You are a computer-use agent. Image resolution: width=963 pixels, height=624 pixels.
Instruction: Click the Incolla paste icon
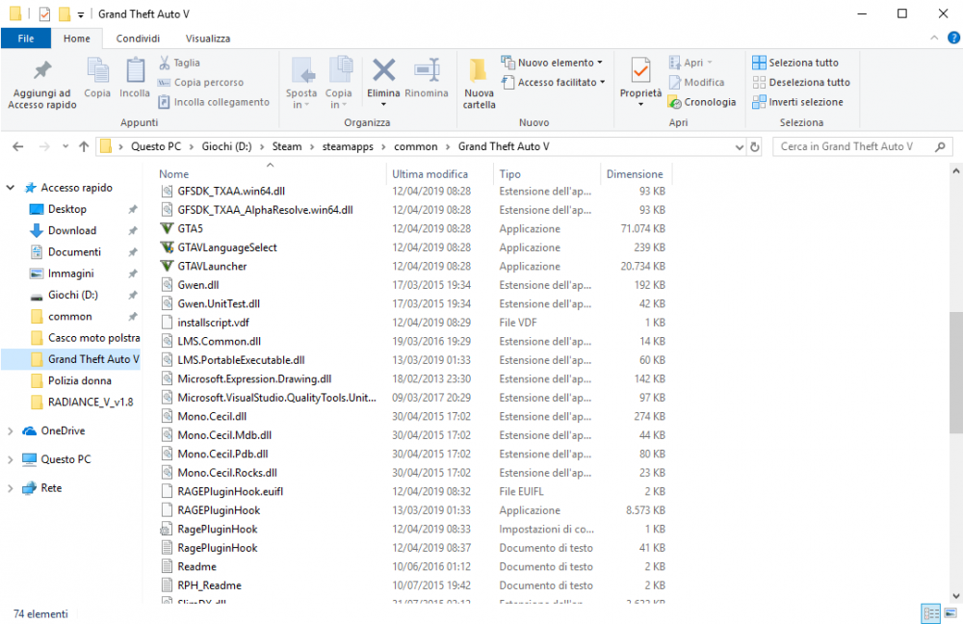click(x=135, y=77)
